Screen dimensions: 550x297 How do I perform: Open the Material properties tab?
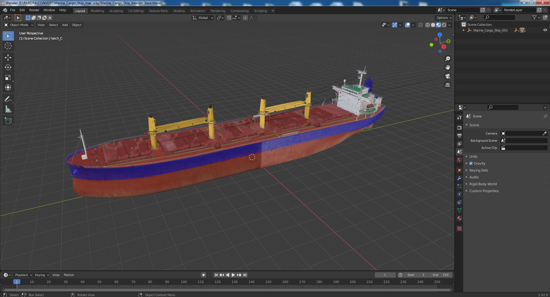pyautogui.click(x=459, y=218)
